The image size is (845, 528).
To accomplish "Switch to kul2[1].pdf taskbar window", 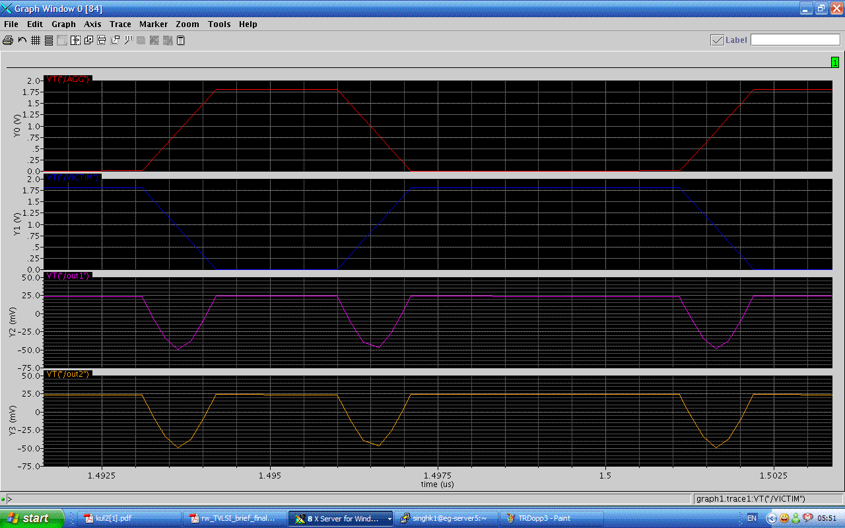I will click(x=130, y=519).
